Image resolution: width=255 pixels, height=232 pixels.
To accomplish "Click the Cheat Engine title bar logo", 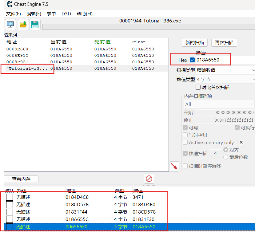I will (x=9, y=4).
